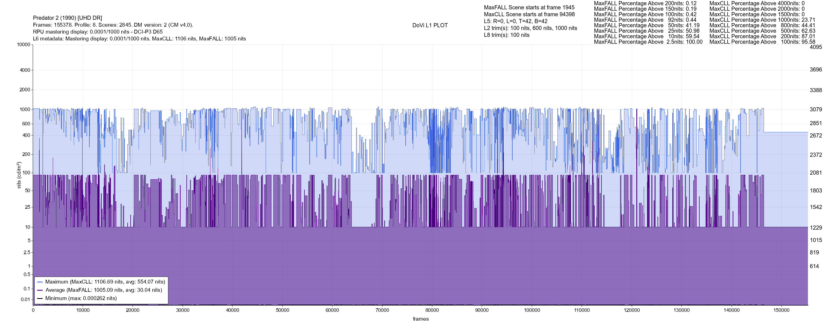Click the MaxFALL Scene starts at frame 1945 text
The image size is (825, 330).
click(529, 7)
